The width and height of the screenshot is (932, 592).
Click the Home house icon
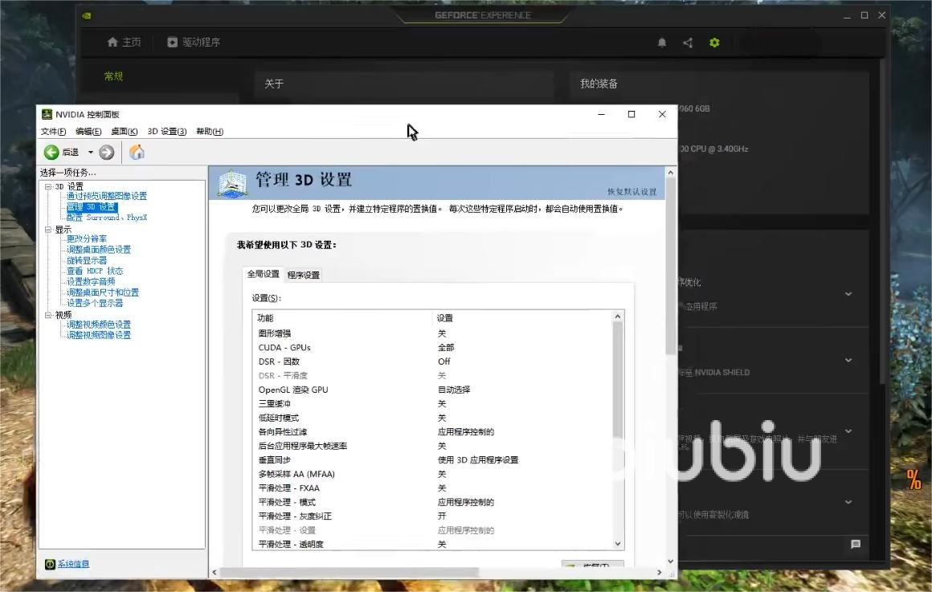pyautogui.click(x=137, y=153)
